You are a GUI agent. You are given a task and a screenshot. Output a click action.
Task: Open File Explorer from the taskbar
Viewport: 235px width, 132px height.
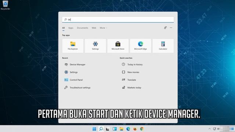[x=122, y=129]
